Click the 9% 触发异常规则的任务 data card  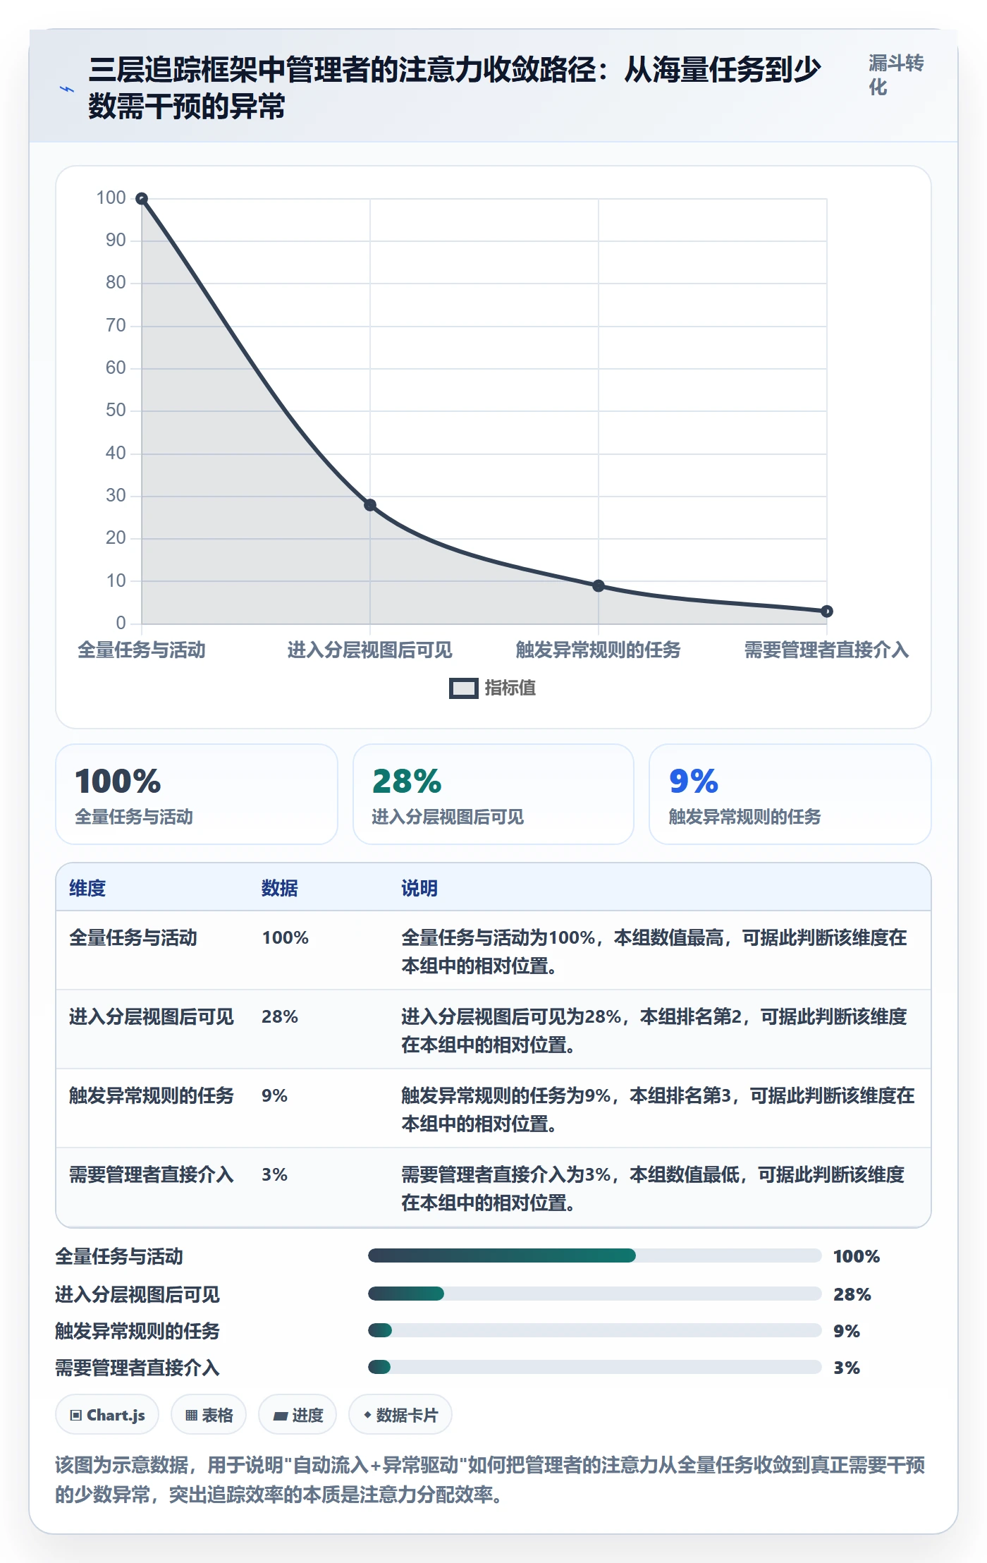[790, 794]
